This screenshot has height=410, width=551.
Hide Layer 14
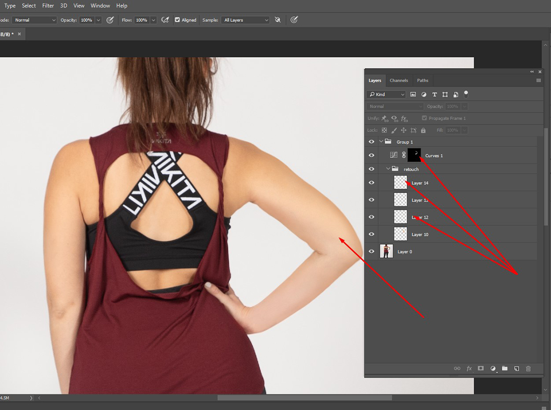[371, 183]
